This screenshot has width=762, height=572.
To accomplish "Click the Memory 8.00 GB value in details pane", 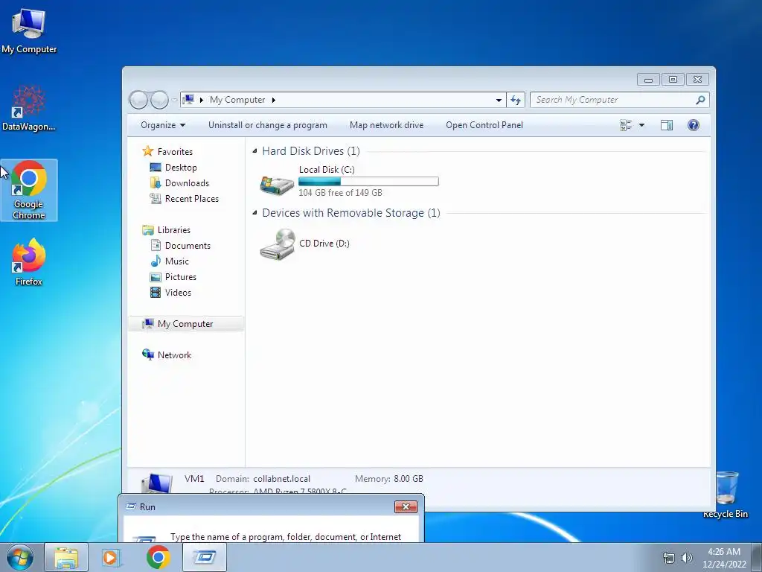I will coord(409,479).
